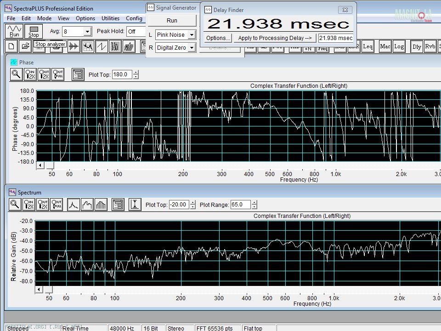Viewport: 441px width, 331px height.
Task: Click Phase Plot Top value field
Action: point(122,74)
